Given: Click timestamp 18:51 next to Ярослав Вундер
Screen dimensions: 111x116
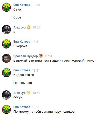Looking at the screenshot, I should point(48,56).
